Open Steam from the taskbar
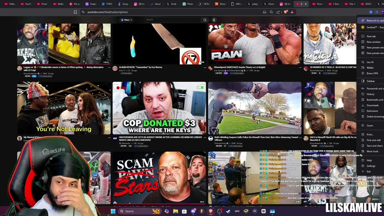Image resolution: width=384 pixels, height=216 pixels. click(x=228, y=211)
